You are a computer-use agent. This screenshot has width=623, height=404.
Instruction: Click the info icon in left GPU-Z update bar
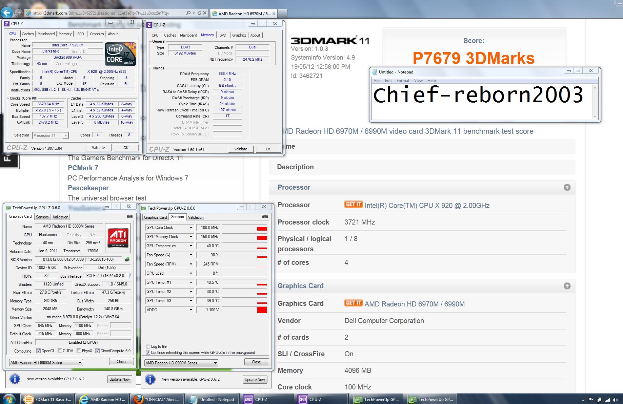[15, 379]
